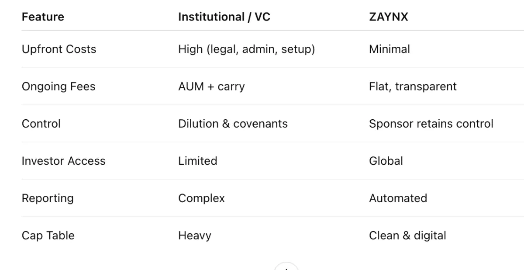Click the Feature column header
The image size is (524, 270).
point(43,17)
